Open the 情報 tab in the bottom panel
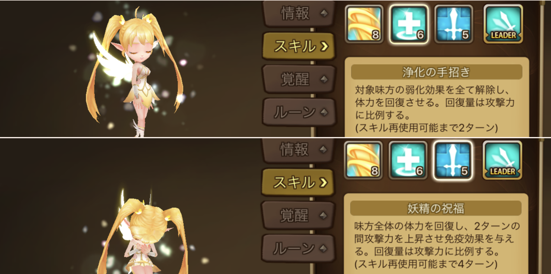 [299, 150]
